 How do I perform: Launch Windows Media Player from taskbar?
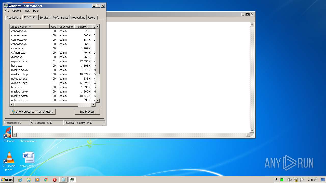click(37, 180)
